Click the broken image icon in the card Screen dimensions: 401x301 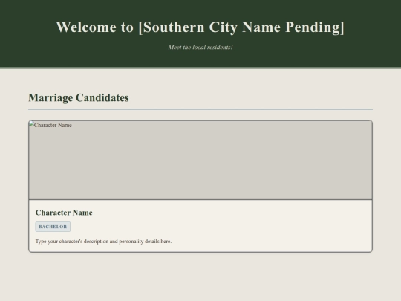[31, 124]
